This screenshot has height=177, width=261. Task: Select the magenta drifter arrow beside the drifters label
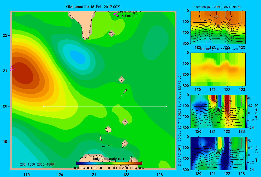[x=115, y=14]
